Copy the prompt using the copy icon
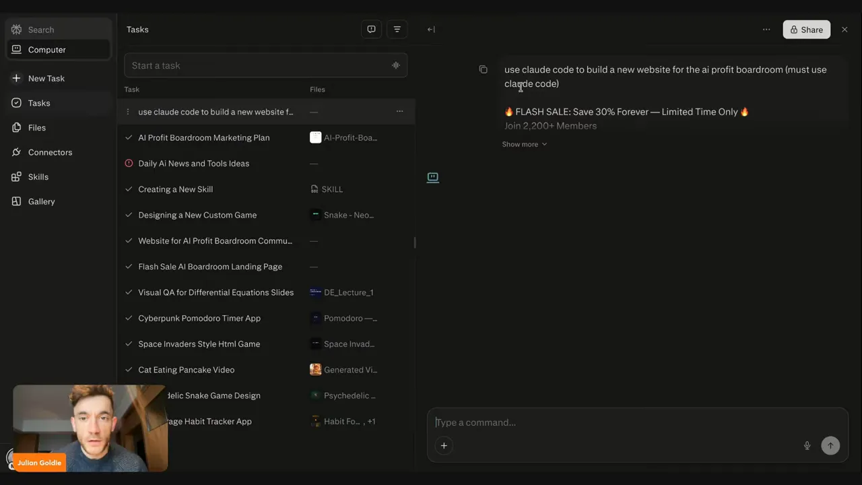 tap(483, 69)
